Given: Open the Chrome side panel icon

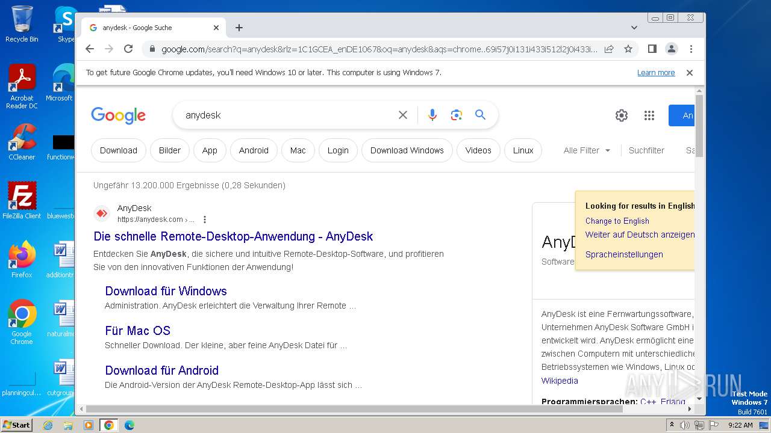Looking at the screenshot, I should pyautogui.click(x=652, y=49).
